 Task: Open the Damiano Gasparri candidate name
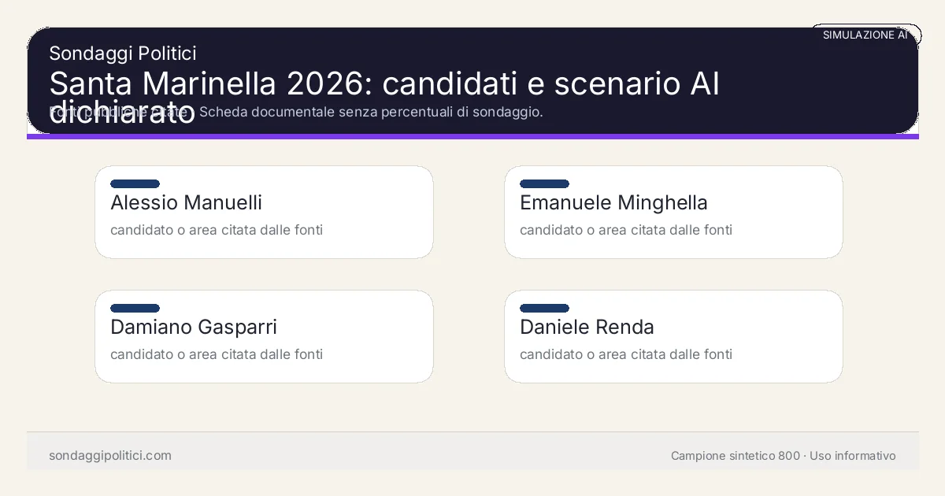(x=194, y=328)
